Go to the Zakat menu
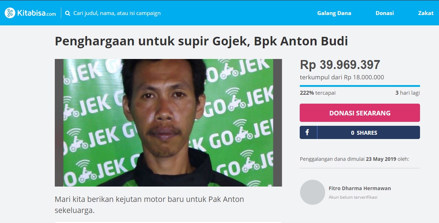439x223 pixels. tap(426, 13)
